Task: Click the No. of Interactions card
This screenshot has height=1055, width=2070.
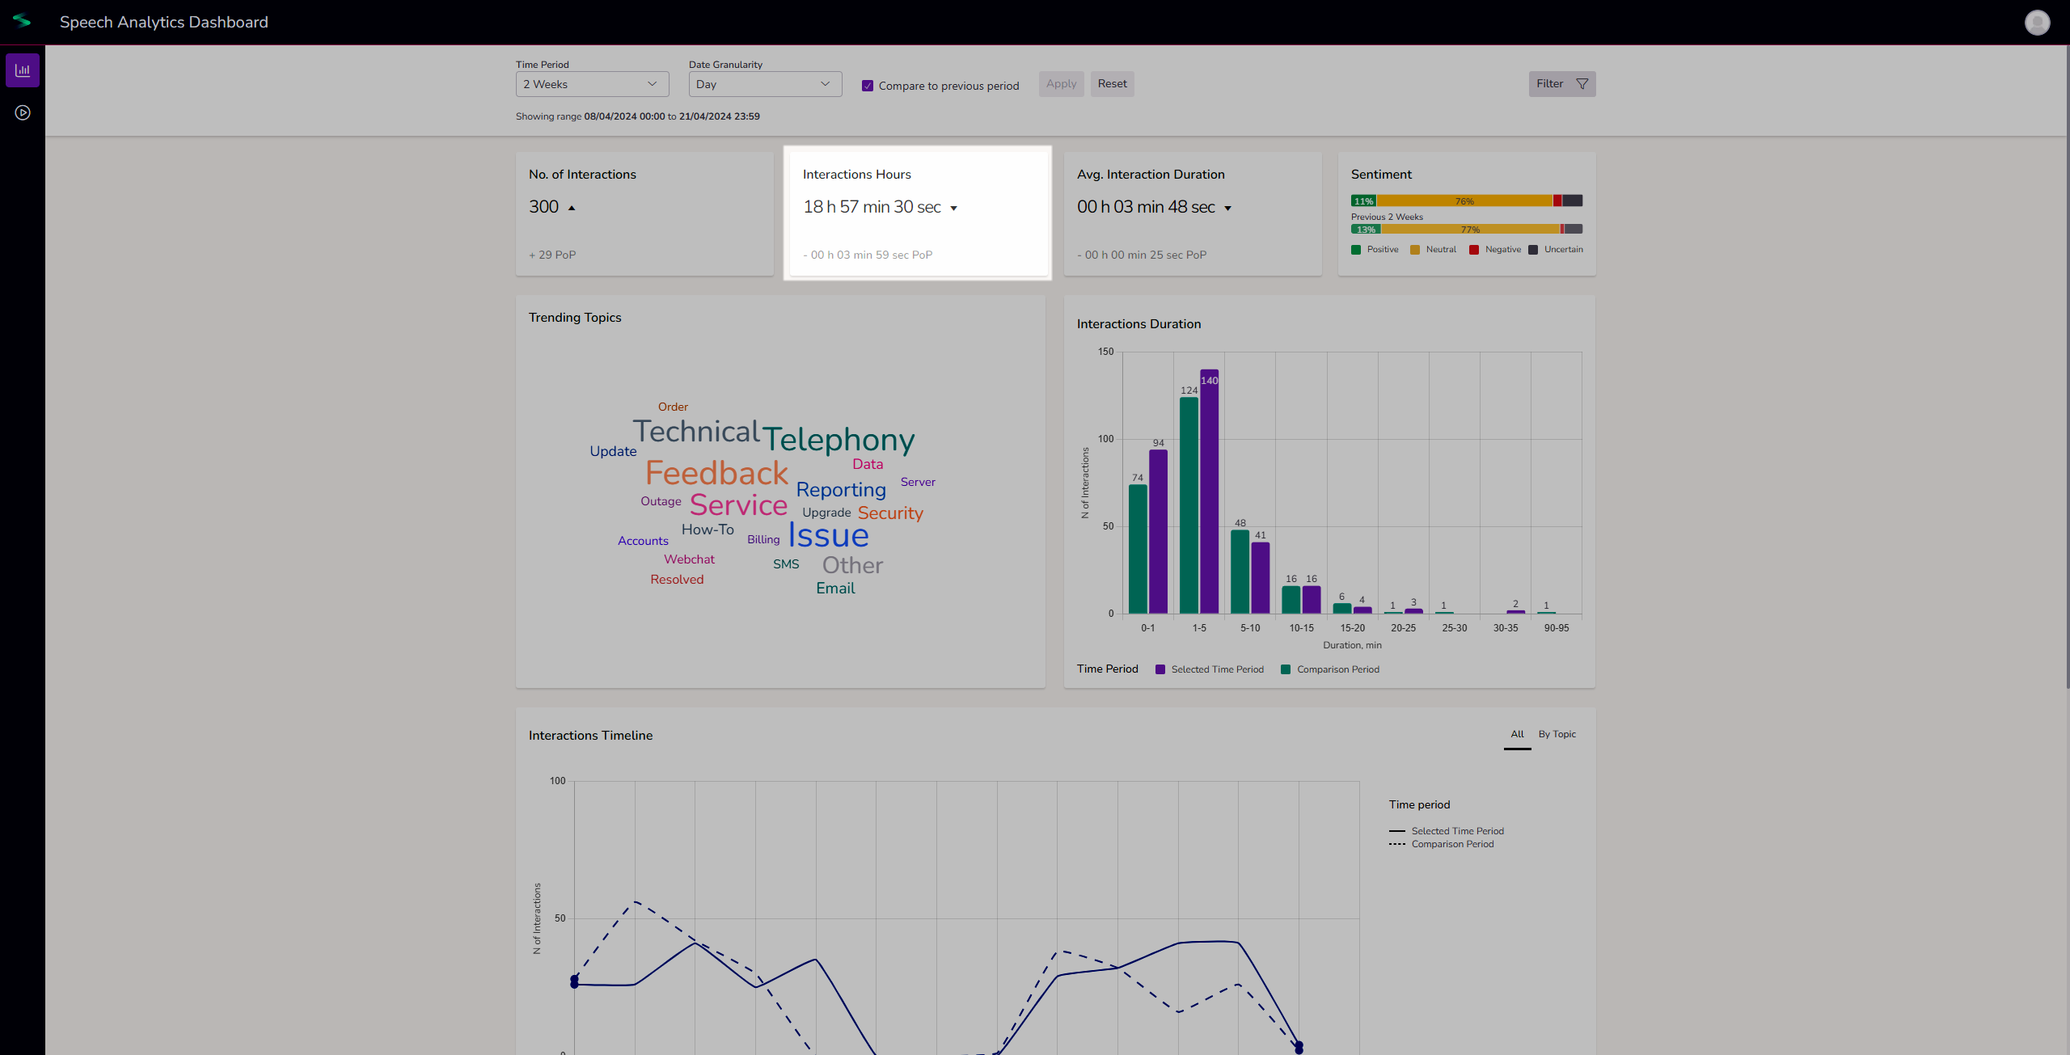Action: [x=644, y=213]
